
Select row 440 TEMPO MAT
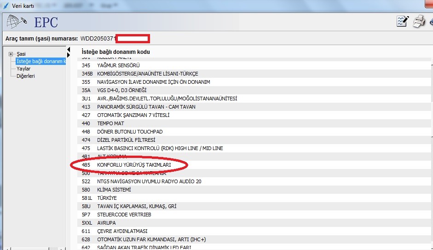[254, 123]
